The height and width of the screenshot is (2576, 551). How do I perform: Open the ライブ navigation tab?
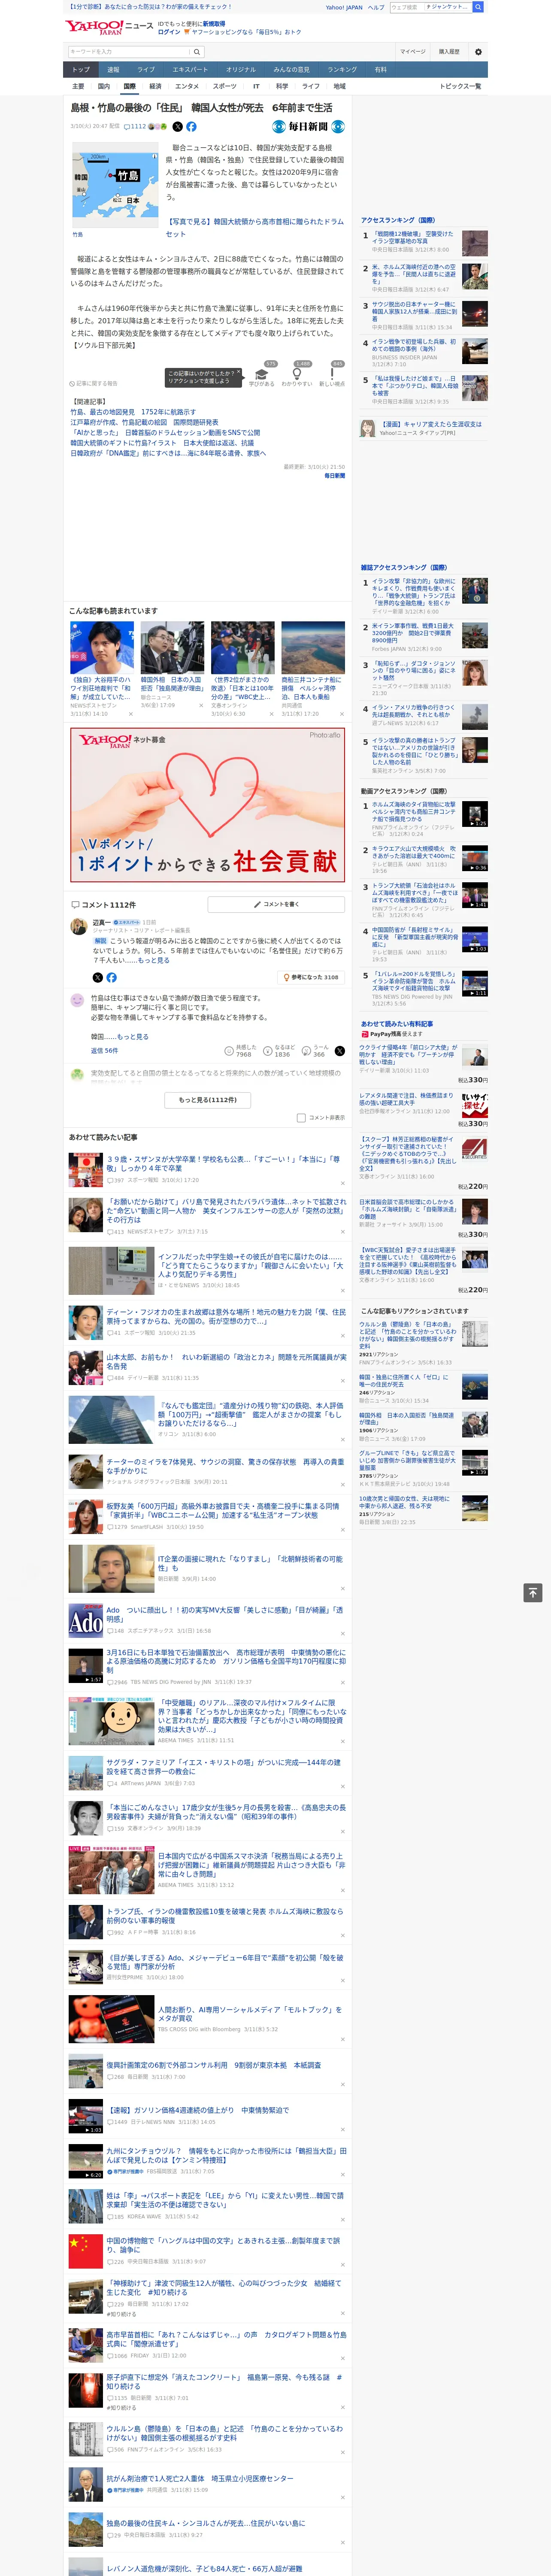(146, 70)
